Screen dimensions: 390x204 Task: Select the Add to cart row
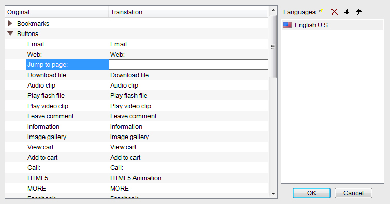coord(137,157)
